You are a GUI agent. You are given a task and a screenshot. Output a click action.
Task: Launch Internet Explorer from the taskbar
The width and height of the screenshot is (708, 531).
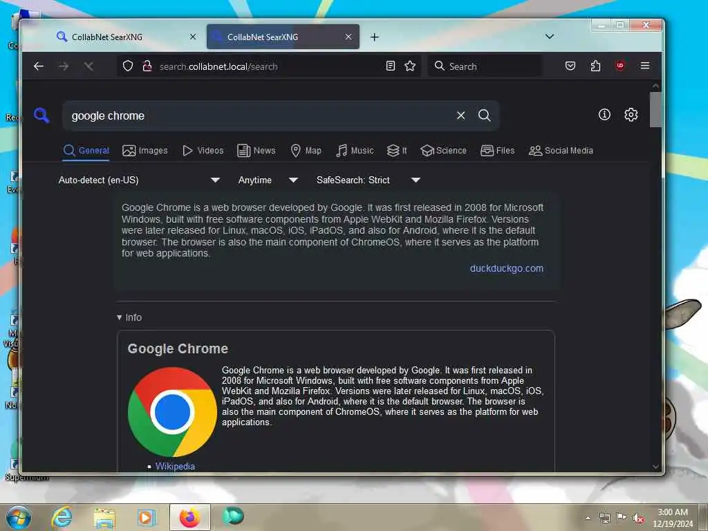tap(62, 517)
